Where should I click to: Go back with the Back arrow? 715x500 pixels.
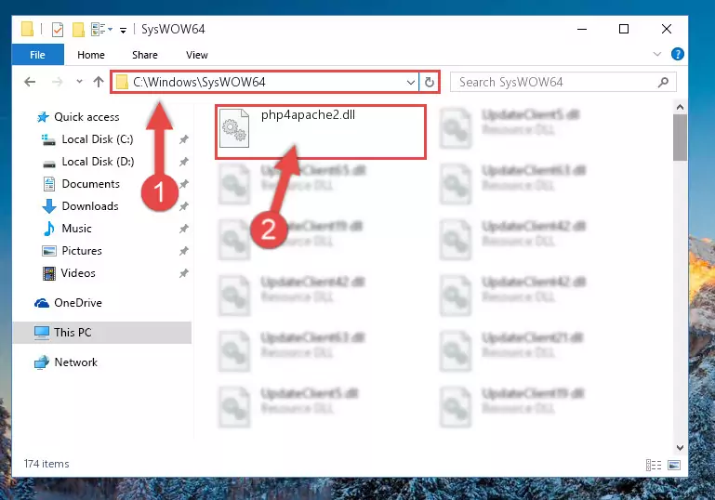(30, 82)
